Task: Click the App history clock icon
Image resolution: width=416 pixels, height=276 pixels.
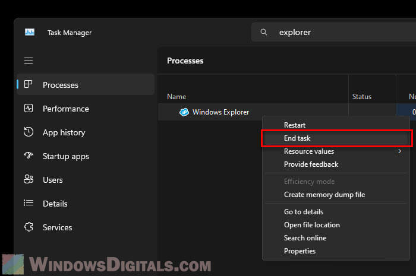Action: pos(29,132)
